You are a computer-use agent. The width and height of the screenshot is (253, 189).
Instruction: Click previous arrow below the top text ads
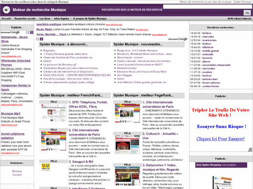click(38, 39)
